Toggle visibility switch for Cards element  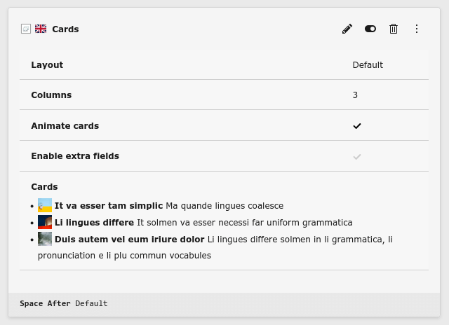(x=370, y=29)
